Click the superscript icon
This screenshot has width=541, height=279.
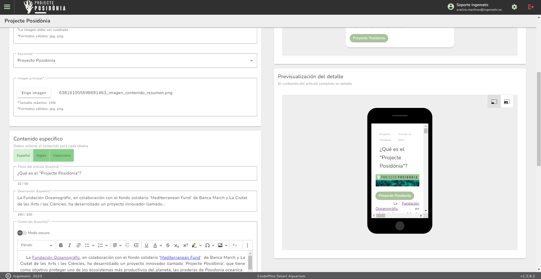tap(186, 245)
